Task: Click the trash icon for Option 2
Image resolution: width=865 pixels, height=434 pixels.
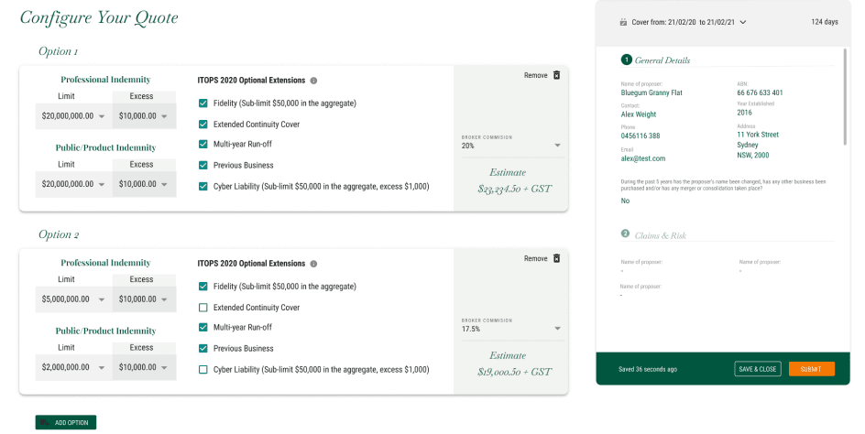Action: 556,258
